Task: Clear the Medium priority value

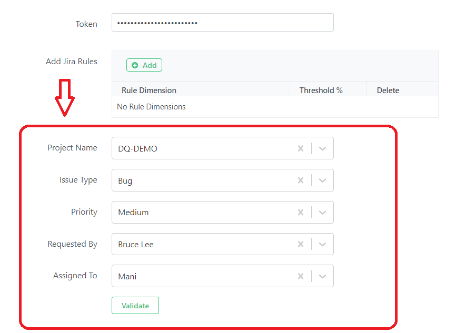Action: click(x=301, y=213)
